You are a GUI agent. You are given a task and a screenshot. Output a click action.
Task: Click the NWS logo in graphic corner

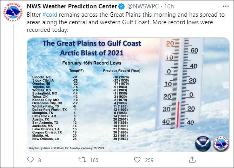point(221,144)
